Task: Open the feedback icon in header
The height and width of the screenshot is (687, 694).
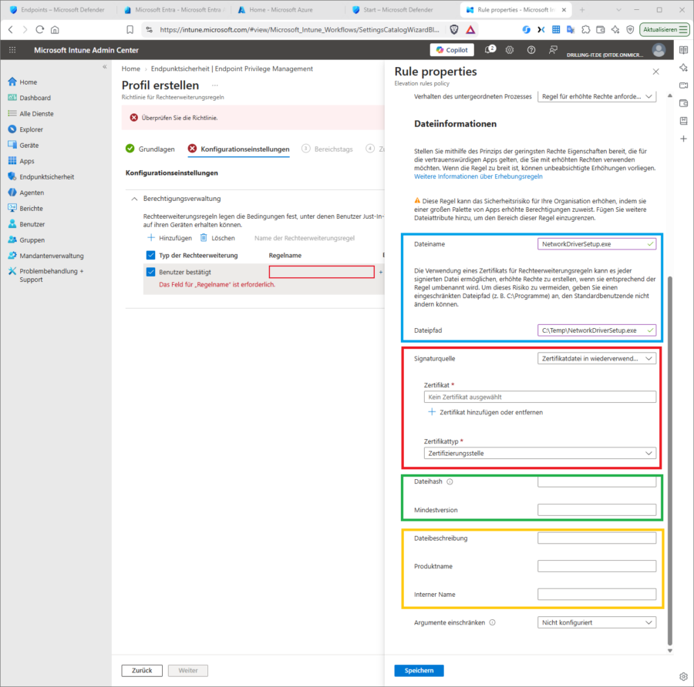Action: [553, 50]
